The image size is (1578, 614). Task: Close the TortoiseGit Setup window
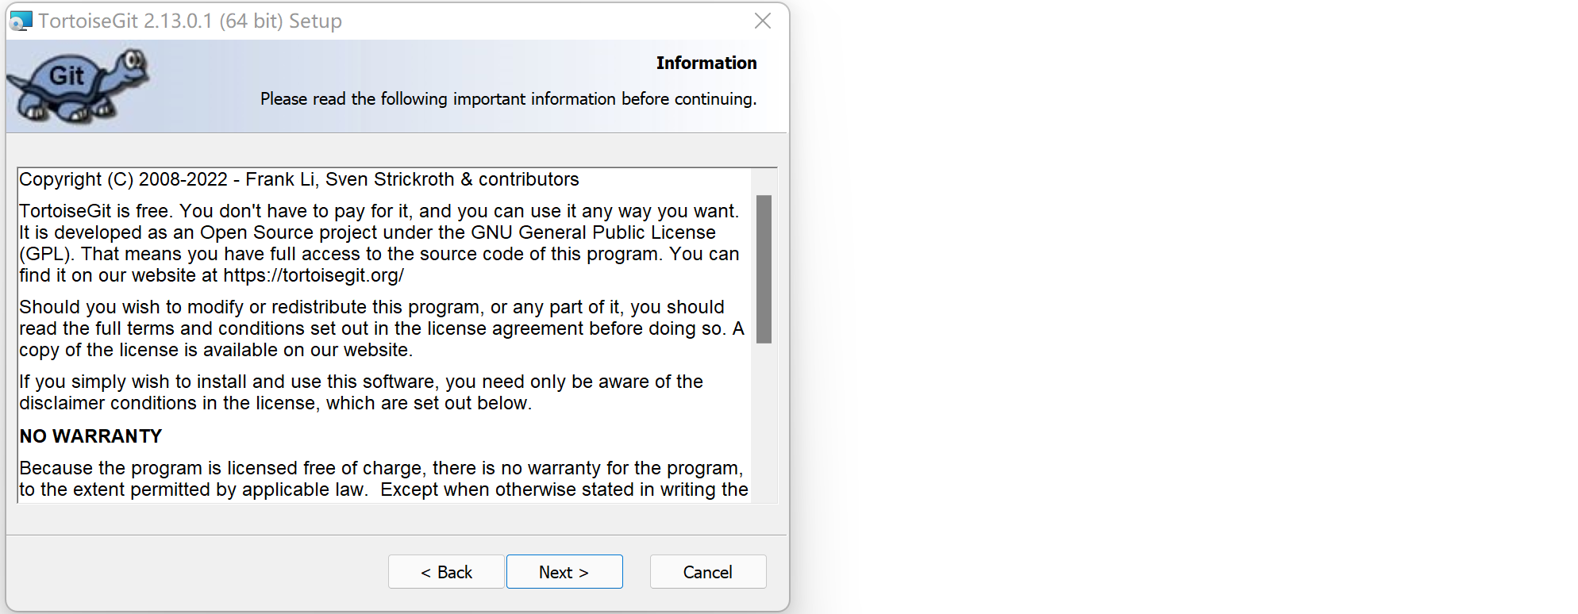coord(763,21)
